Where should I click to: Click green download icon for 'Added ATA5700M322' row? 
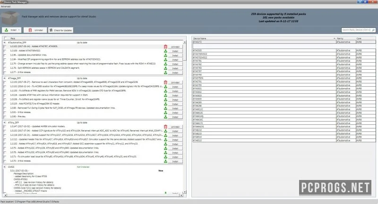(x=166, y=51)
